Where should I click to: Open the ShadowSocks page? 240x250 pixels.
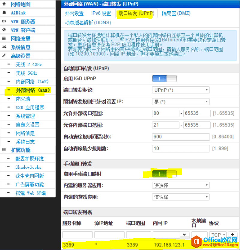29,167
